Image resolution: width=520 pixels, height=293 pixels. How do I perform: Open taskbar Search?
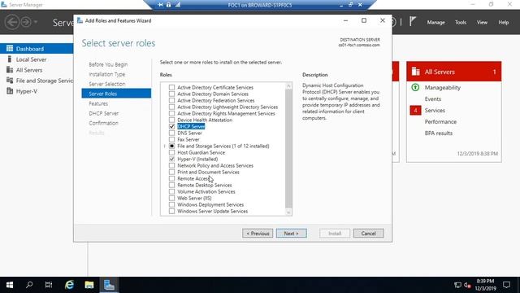click(x=29, y=285)
